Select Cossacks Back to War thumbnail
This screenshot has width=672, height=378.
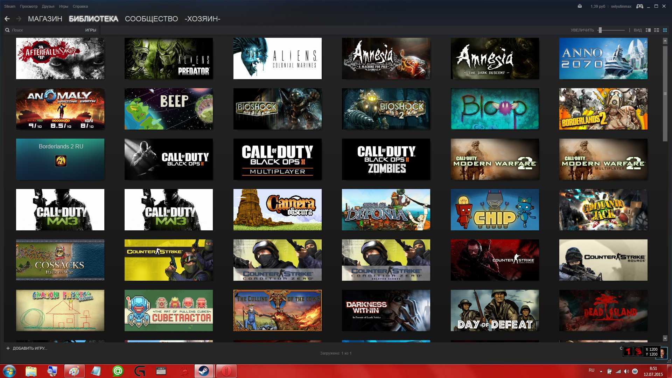tap(60, 260)
